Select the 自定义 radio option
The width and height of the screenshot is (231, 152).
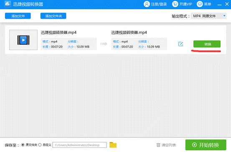40,145
